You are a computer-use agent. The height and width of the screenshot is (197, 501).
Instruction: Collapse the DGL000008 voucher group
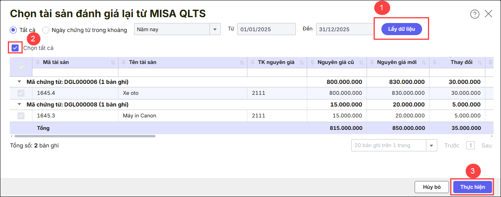[x=19, y=105]
